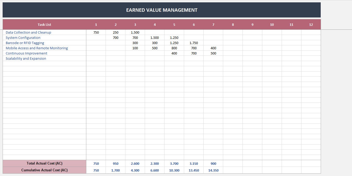Click the 750 cell for Data Collection period 1
This screenshot has height=176, width=352.
click(x=96, y=32)
